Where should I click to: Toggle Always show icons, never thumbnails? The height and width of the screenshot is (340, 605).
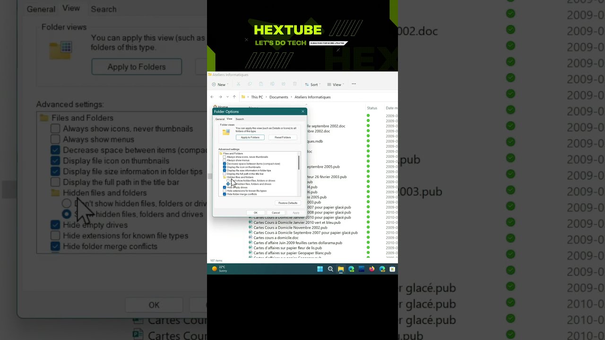coord(225,157)
